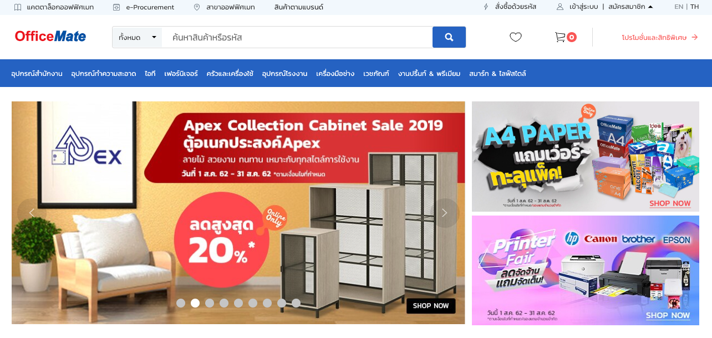Click the store location pin icon

tap(197, 7)
